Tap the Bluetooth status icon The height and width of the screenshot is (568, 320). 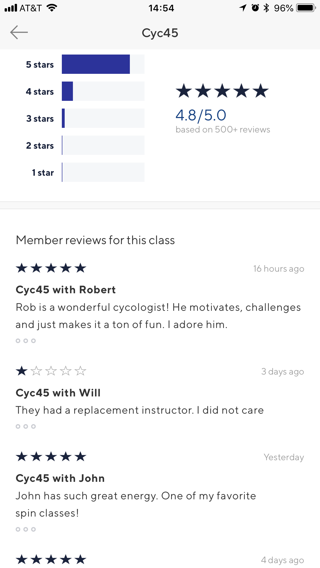(x=266, y=8)
